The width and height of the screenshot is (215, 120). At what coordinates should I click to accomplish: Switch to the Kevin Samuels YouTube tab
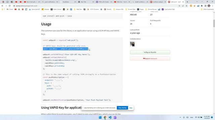[32, 2]
